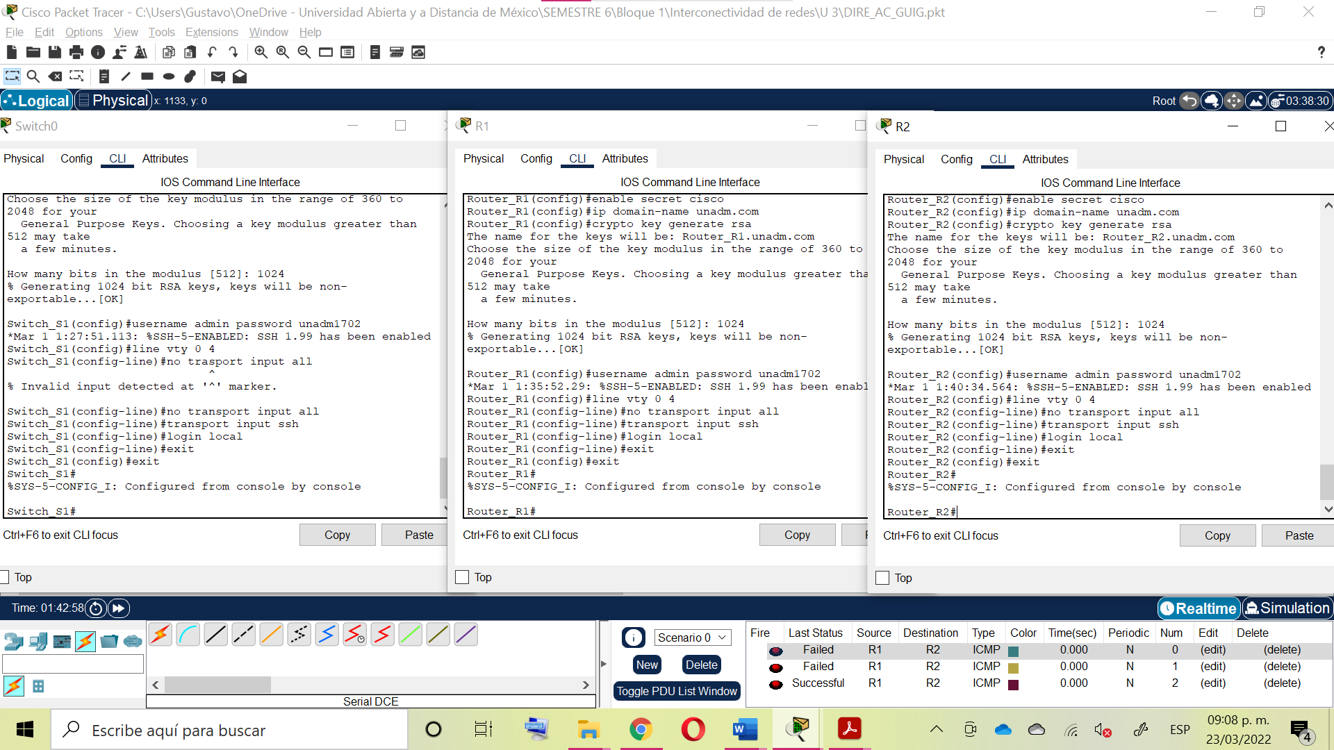Reset simulation time with Power Cycle
The image size is (1334, 750).
click(97, 608)
